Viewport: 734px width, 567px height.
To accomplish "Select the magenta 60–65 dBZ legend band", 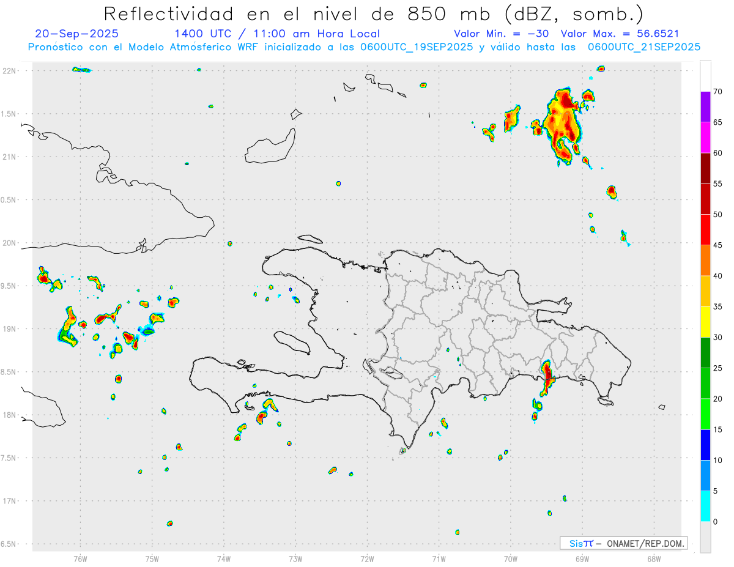I will pyautogui.click(x=705, y=137).
